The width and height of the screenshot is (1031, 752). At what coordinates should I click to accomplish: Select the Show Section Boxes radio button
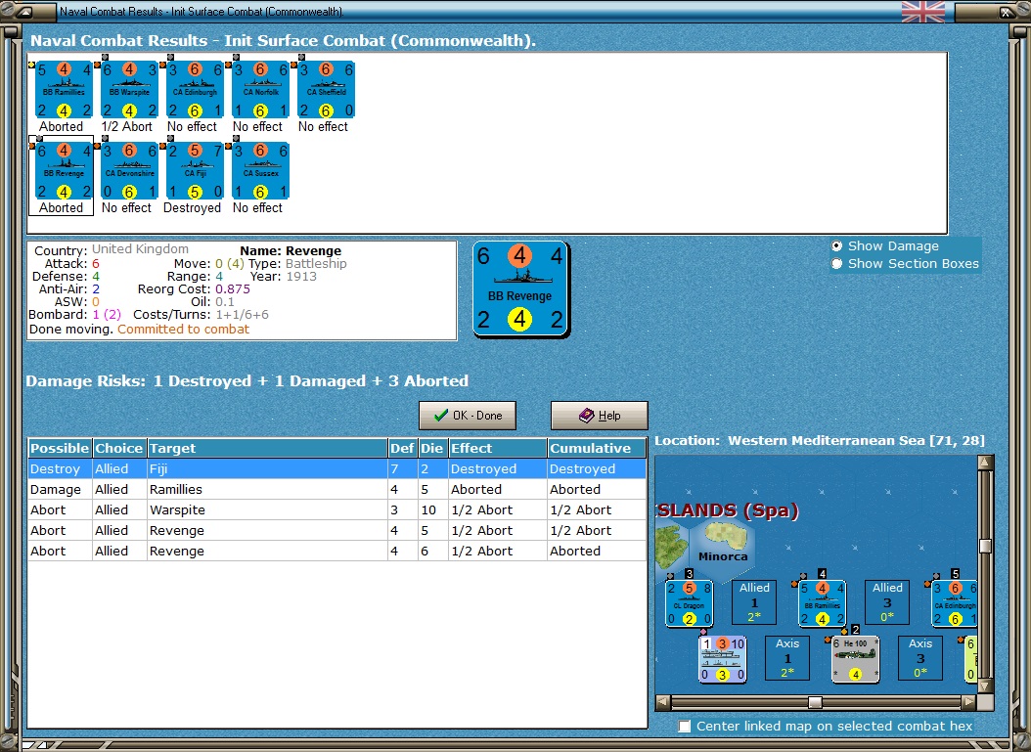[x=836, y=264]
